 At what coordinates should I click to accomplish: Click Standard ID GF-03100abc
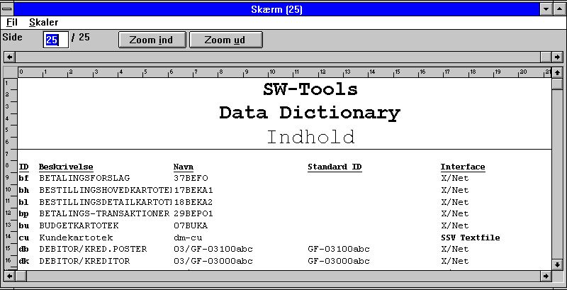[x=339, y=250]
